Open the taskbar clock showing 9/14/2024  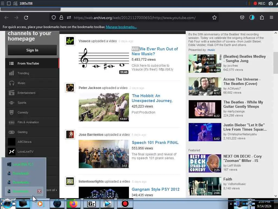[264, 204]
